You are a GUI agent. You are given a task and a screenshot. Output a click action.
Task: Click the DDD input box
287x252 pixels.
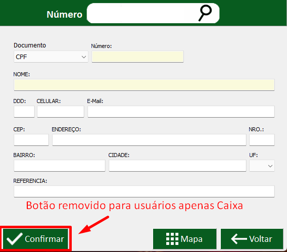coord(24,112)
